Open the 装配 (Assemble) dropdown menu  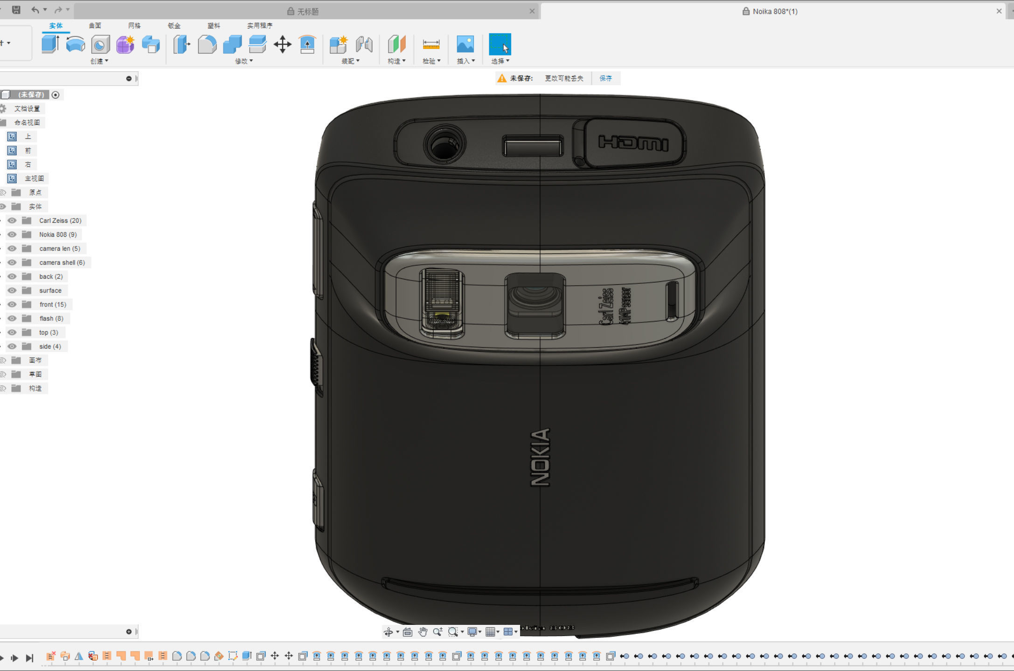point(350,61)
